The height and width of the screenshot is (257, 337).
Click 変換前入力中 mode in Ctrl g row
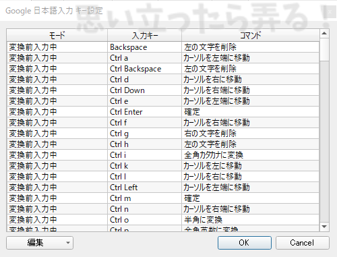(57, 134)
